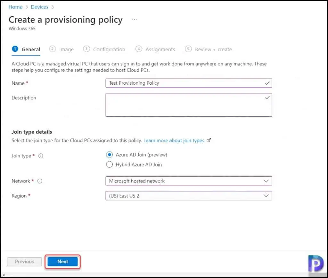
Task: Click the scroll left arrow at bottom
Action: coord(4,275)
